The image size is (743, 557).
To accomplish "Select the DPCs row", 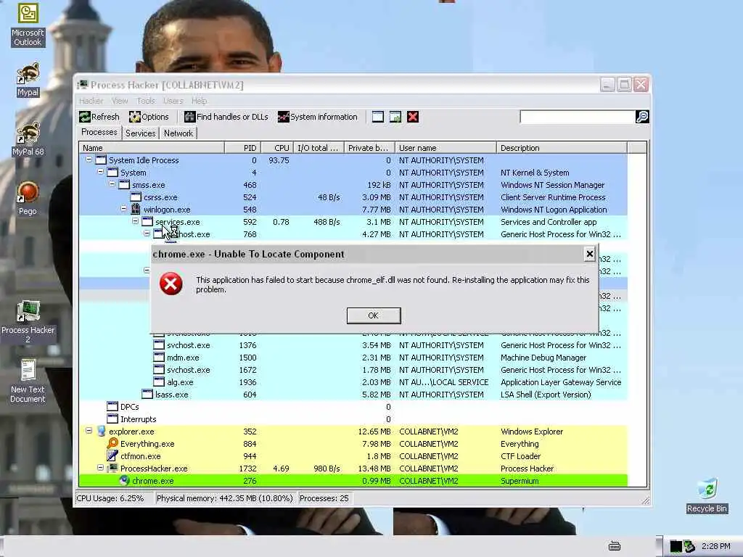I will pyautogui.click(x=353, y=407).
